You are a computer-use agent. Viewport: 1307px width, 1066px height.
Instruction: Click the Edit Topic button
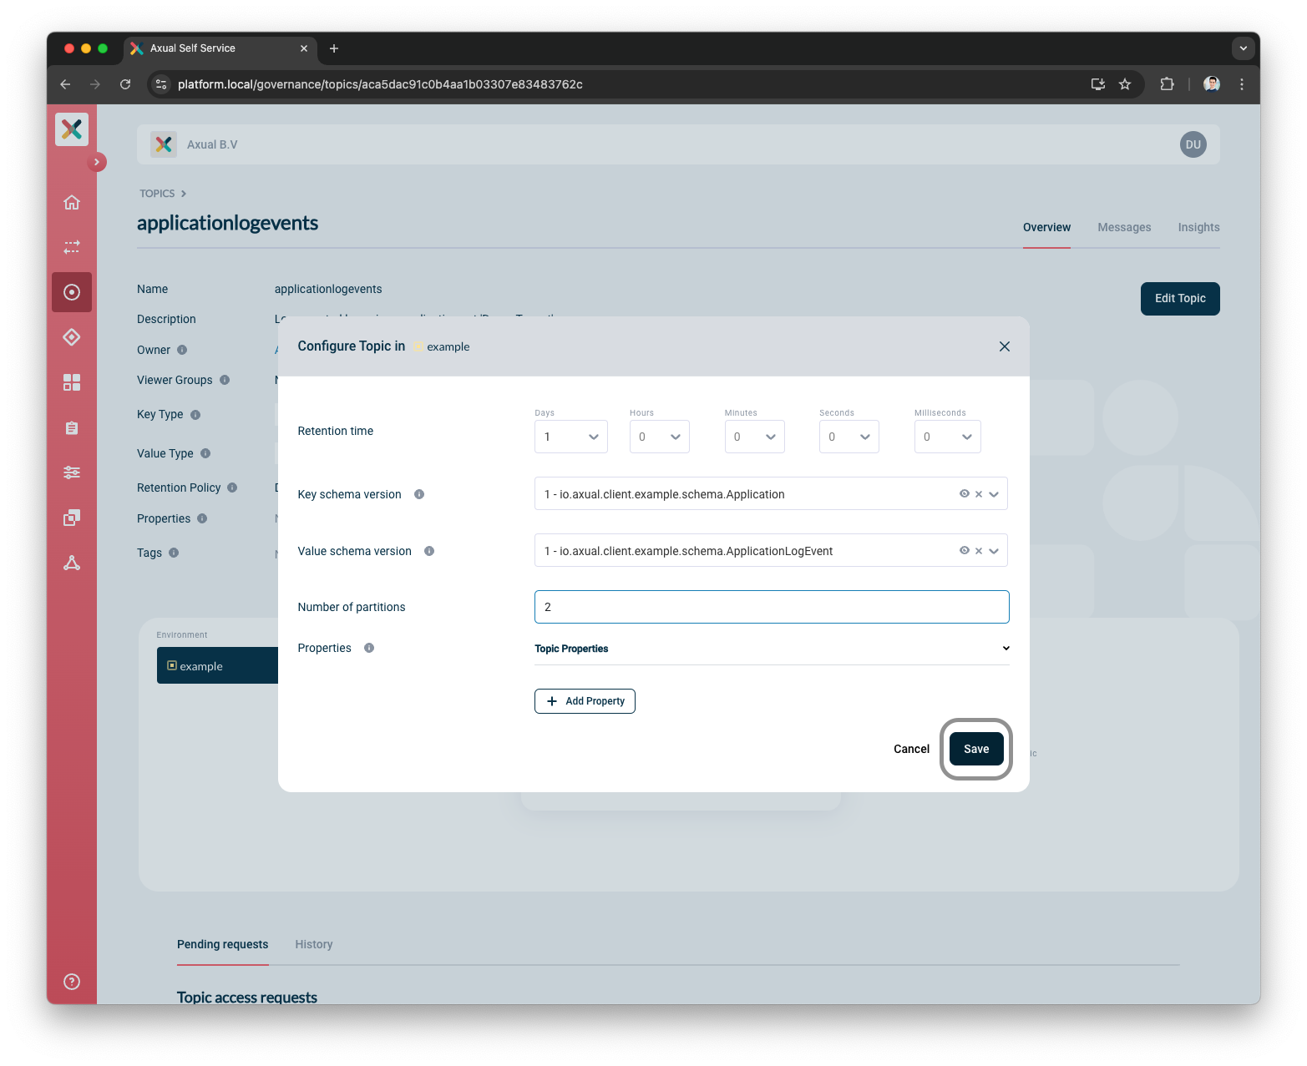pos(1180,299)
